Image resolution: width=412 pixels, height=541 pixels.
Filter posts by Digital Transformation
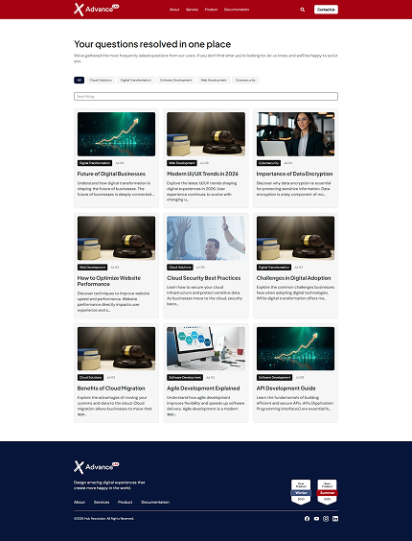pyautogui.click(x=136, y=80)
